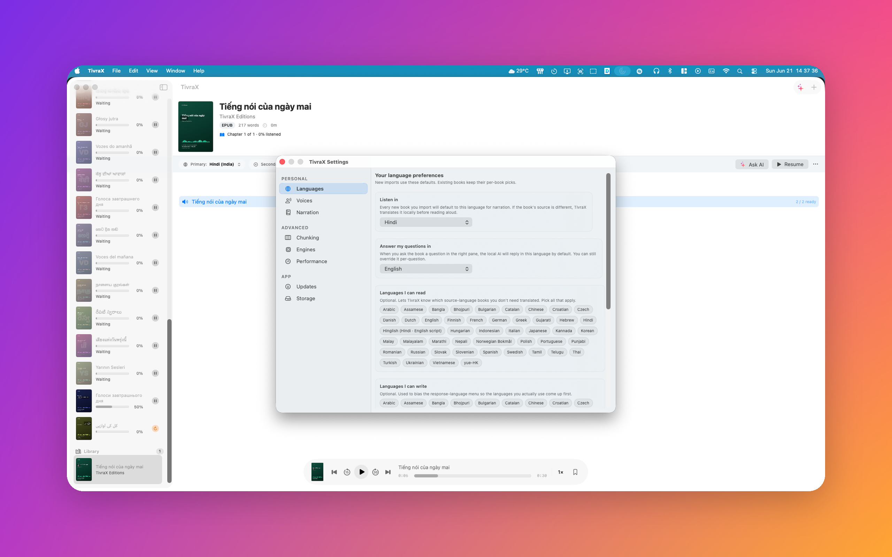Screen dimensions: 892x557
Task: Open the TivraX app menu
Action: pos(96,71)
